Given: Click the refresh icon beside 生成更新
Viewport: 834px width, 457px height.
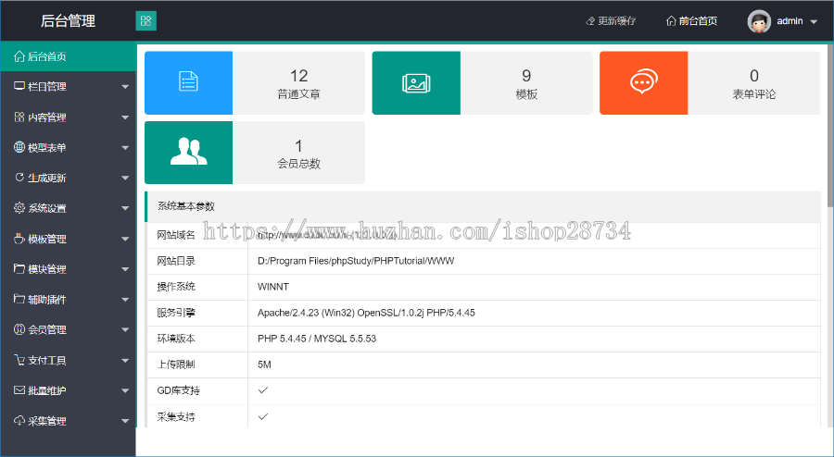Looking at the screenshot, I should coord(19,178).
